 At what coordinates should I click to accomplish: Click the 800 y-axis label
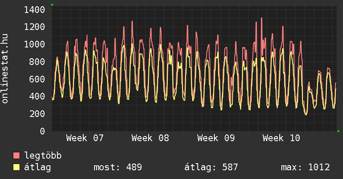click(37, 62)
